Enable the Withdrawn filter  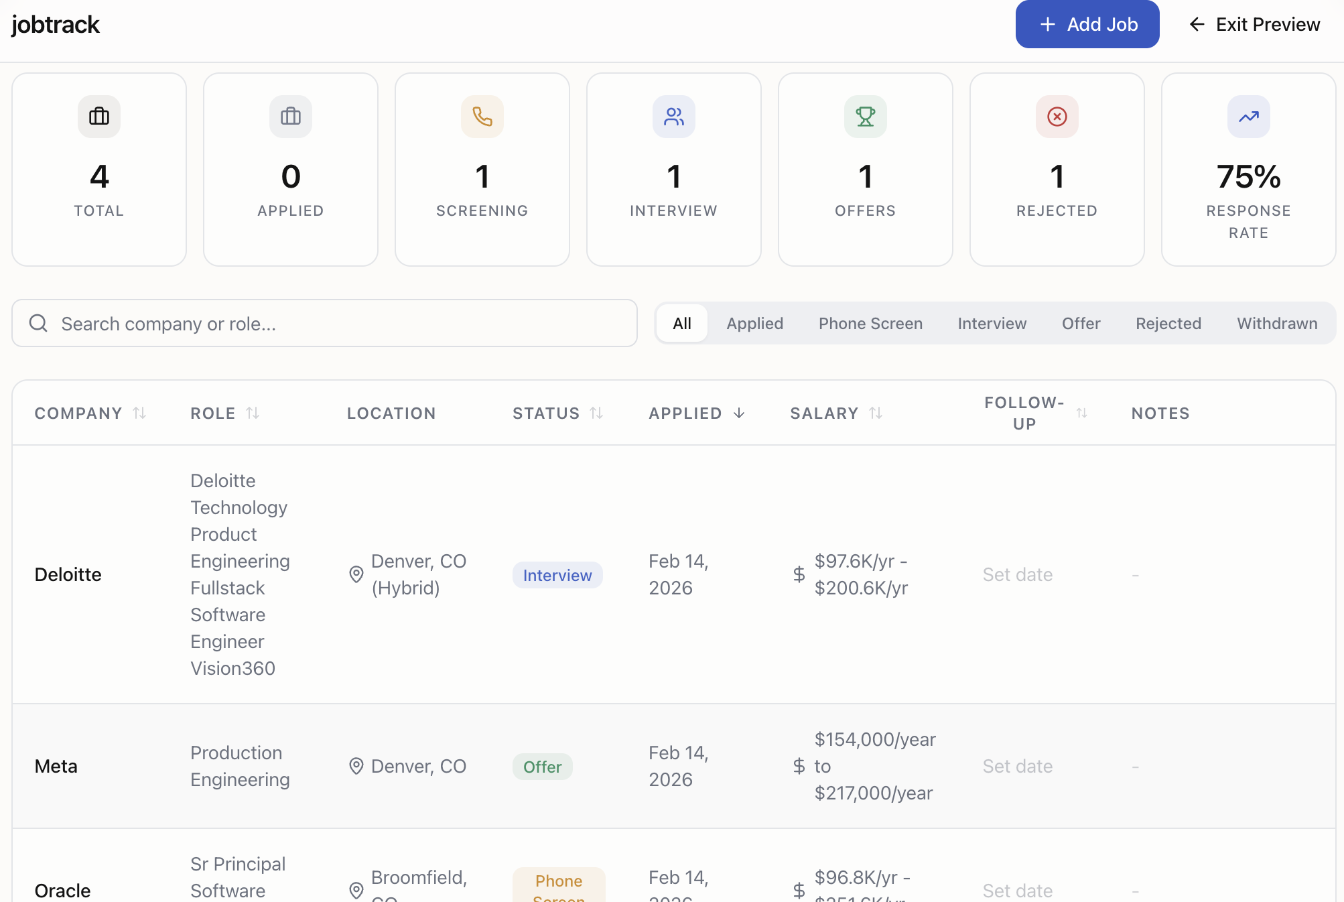coord(1276,323)
